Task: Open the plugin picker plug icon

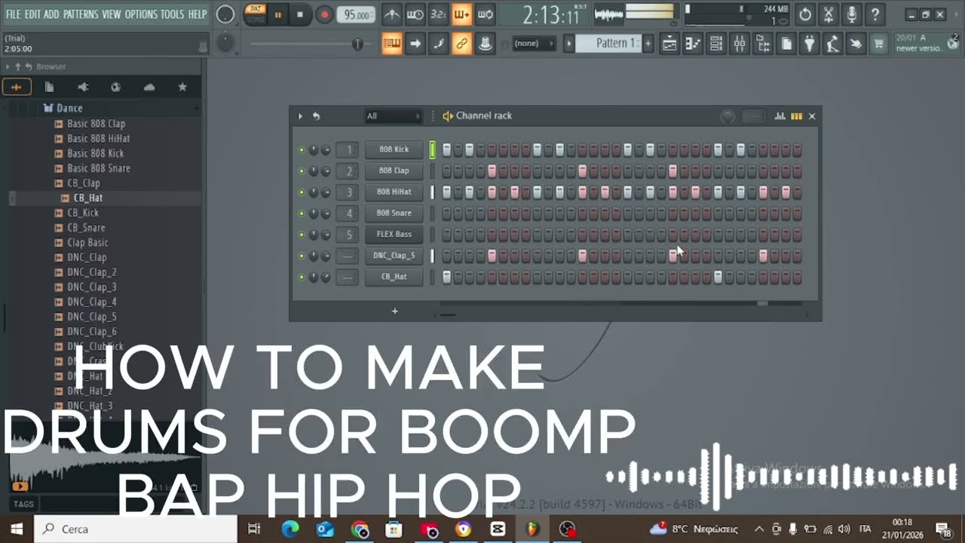Action: coord(809,44)
